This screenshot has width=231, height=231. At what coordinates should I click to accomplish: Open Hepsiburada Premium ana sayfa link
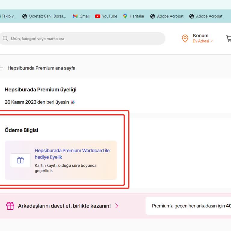click(42, 68)
